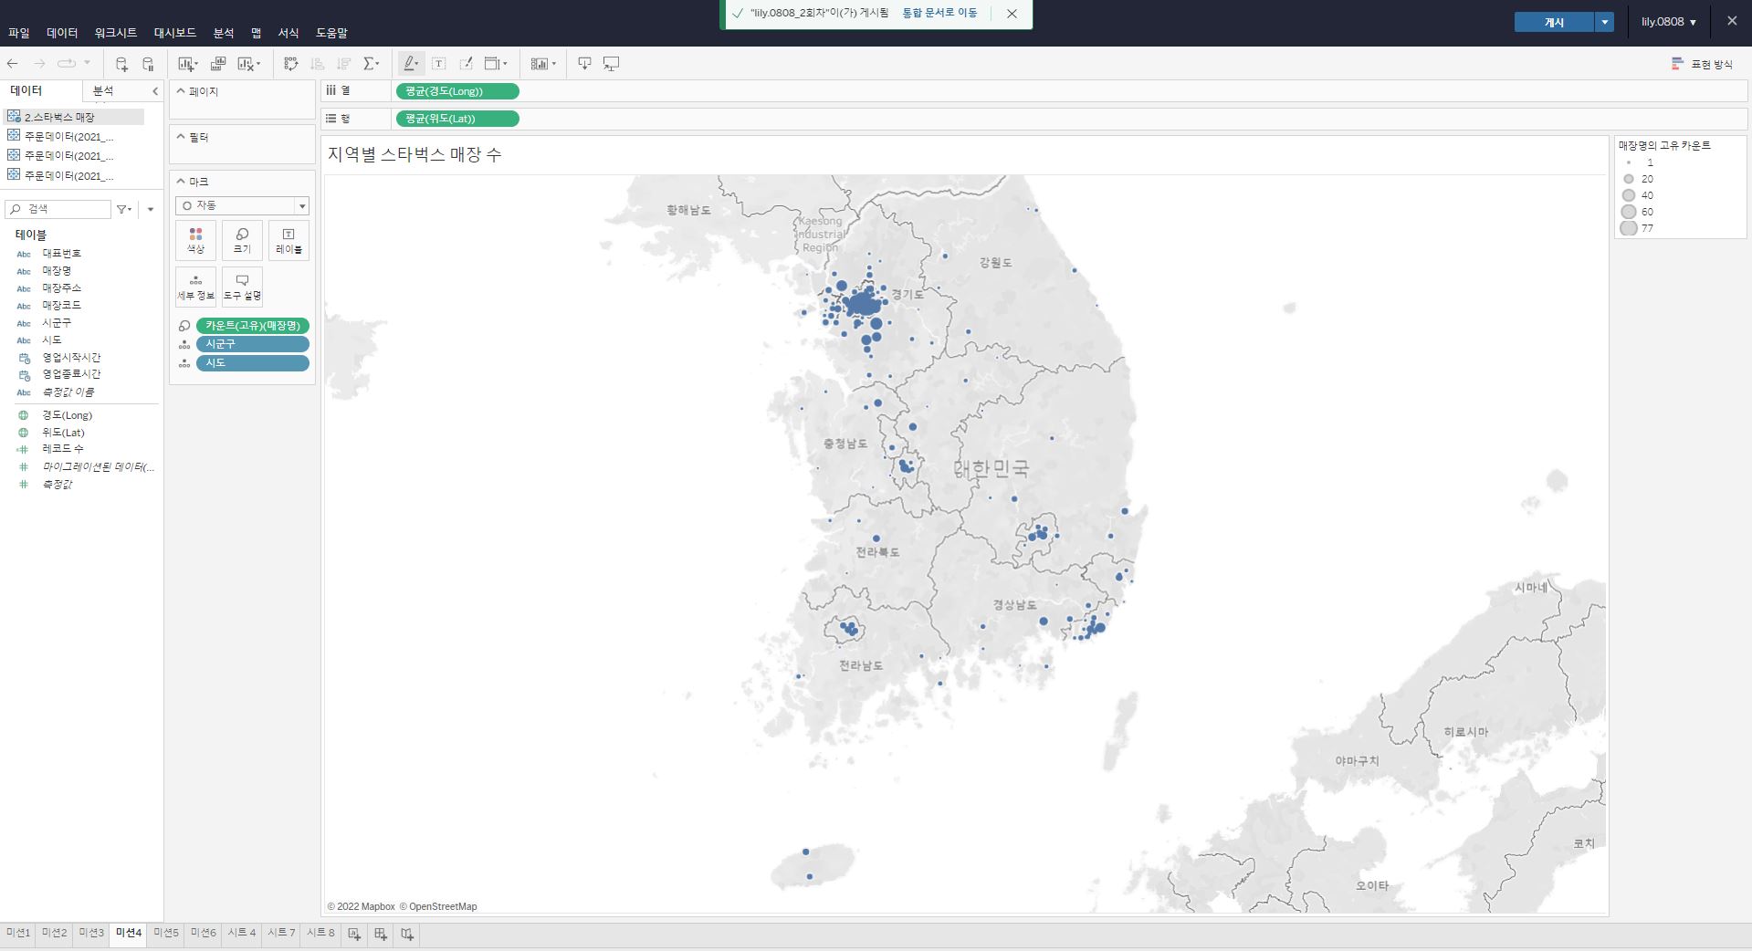This screenshot has height=951, width=1752.
Task: Click the Download toolbar icon
Action: (x=584, y=64)
